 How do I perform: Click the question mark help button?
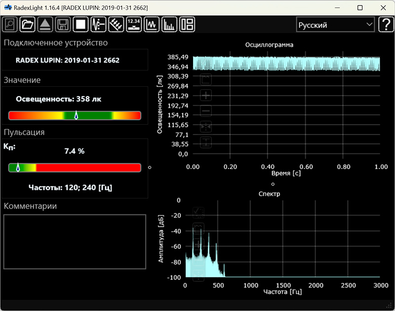tap(385, 25)
